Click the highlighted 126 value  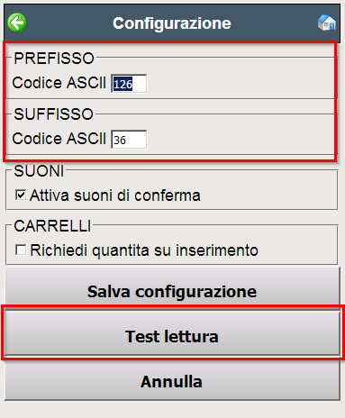pyautogui.click(x=123, y=84)
